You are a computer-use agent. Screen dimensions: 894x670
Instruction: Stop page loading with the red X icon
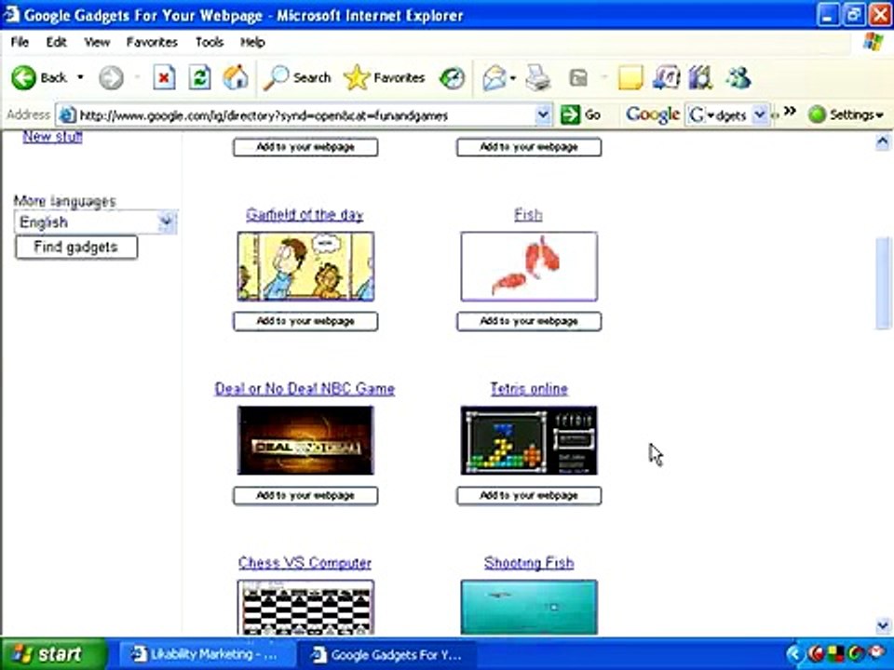[164, 77]
